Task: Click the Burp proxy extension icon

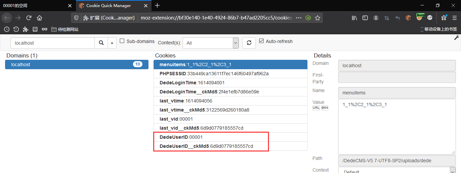Action: point(419,17)
